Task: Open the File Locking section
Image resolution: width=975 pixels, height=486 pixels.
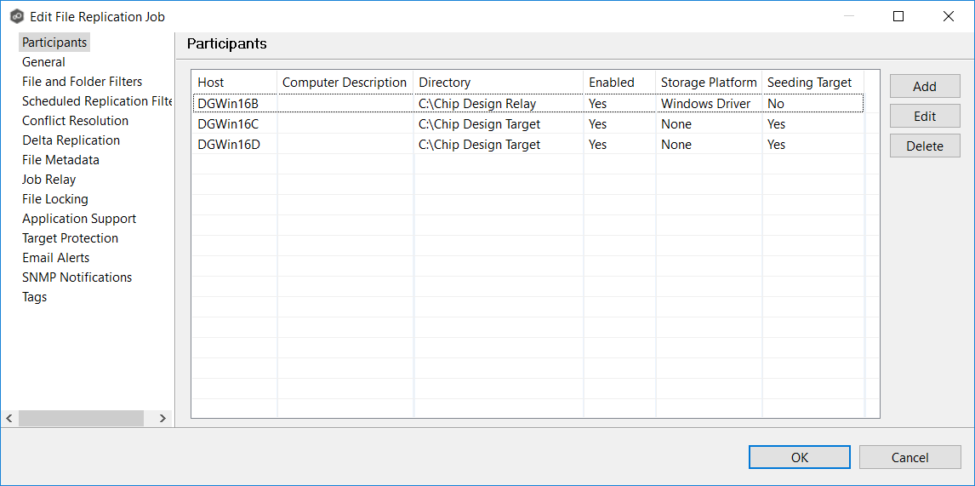Action: (x=54, y=199)
